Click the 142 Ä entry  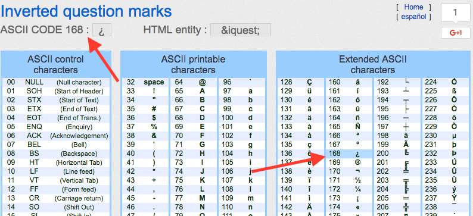pyautogui.click(x=300, y=207)
